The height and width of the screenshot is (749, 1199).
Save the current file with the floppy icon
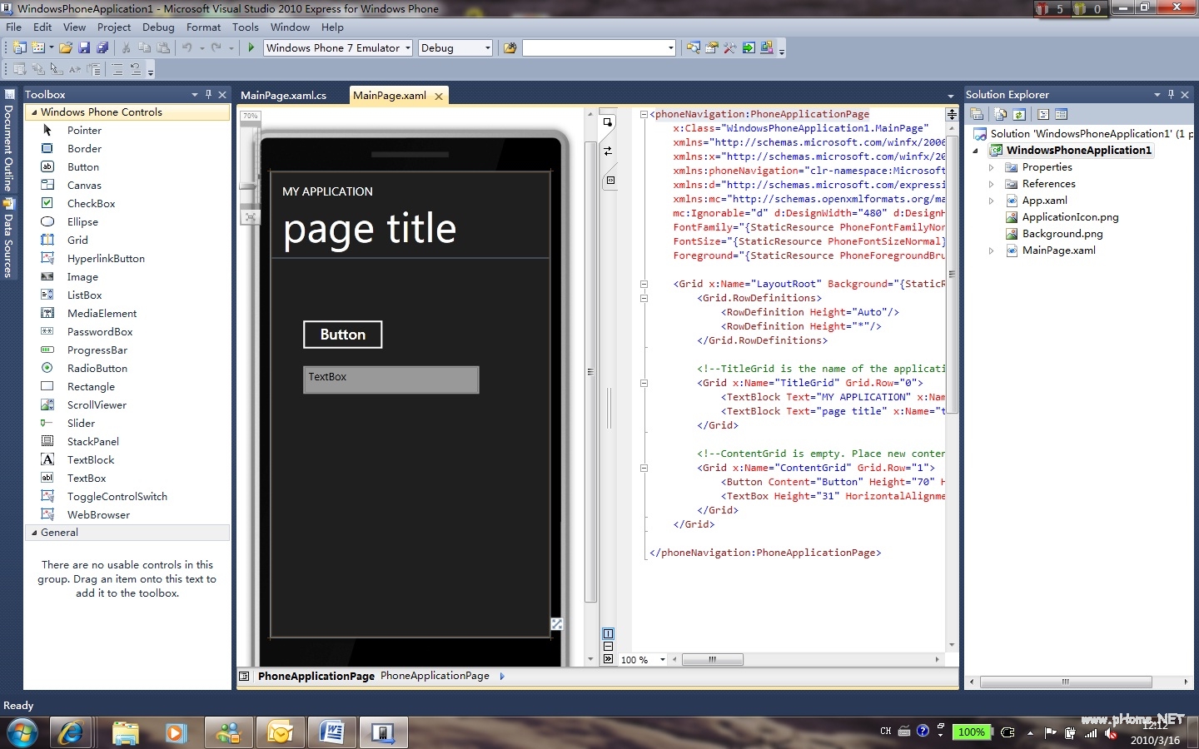coord(84,48)
